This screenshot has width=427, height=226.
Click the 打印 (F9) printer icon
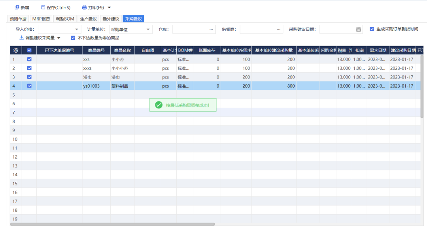tap(84, 7)
